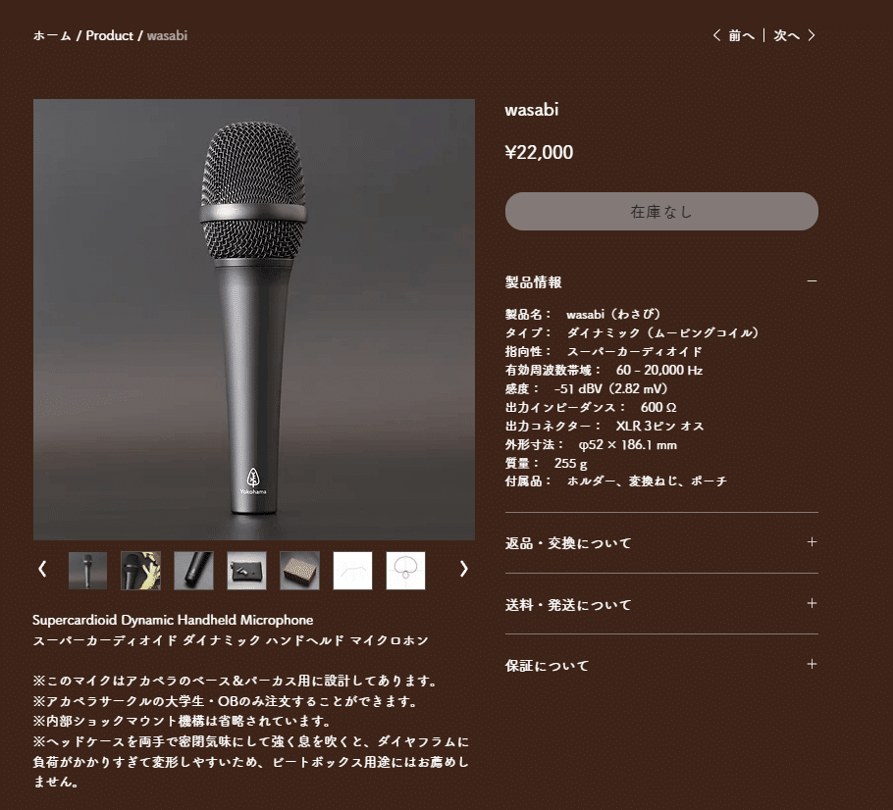This screenshot has width=893, height=810.
Task: Select thumbnail of angled microphone close-up
Action: [x=193, y=571]
